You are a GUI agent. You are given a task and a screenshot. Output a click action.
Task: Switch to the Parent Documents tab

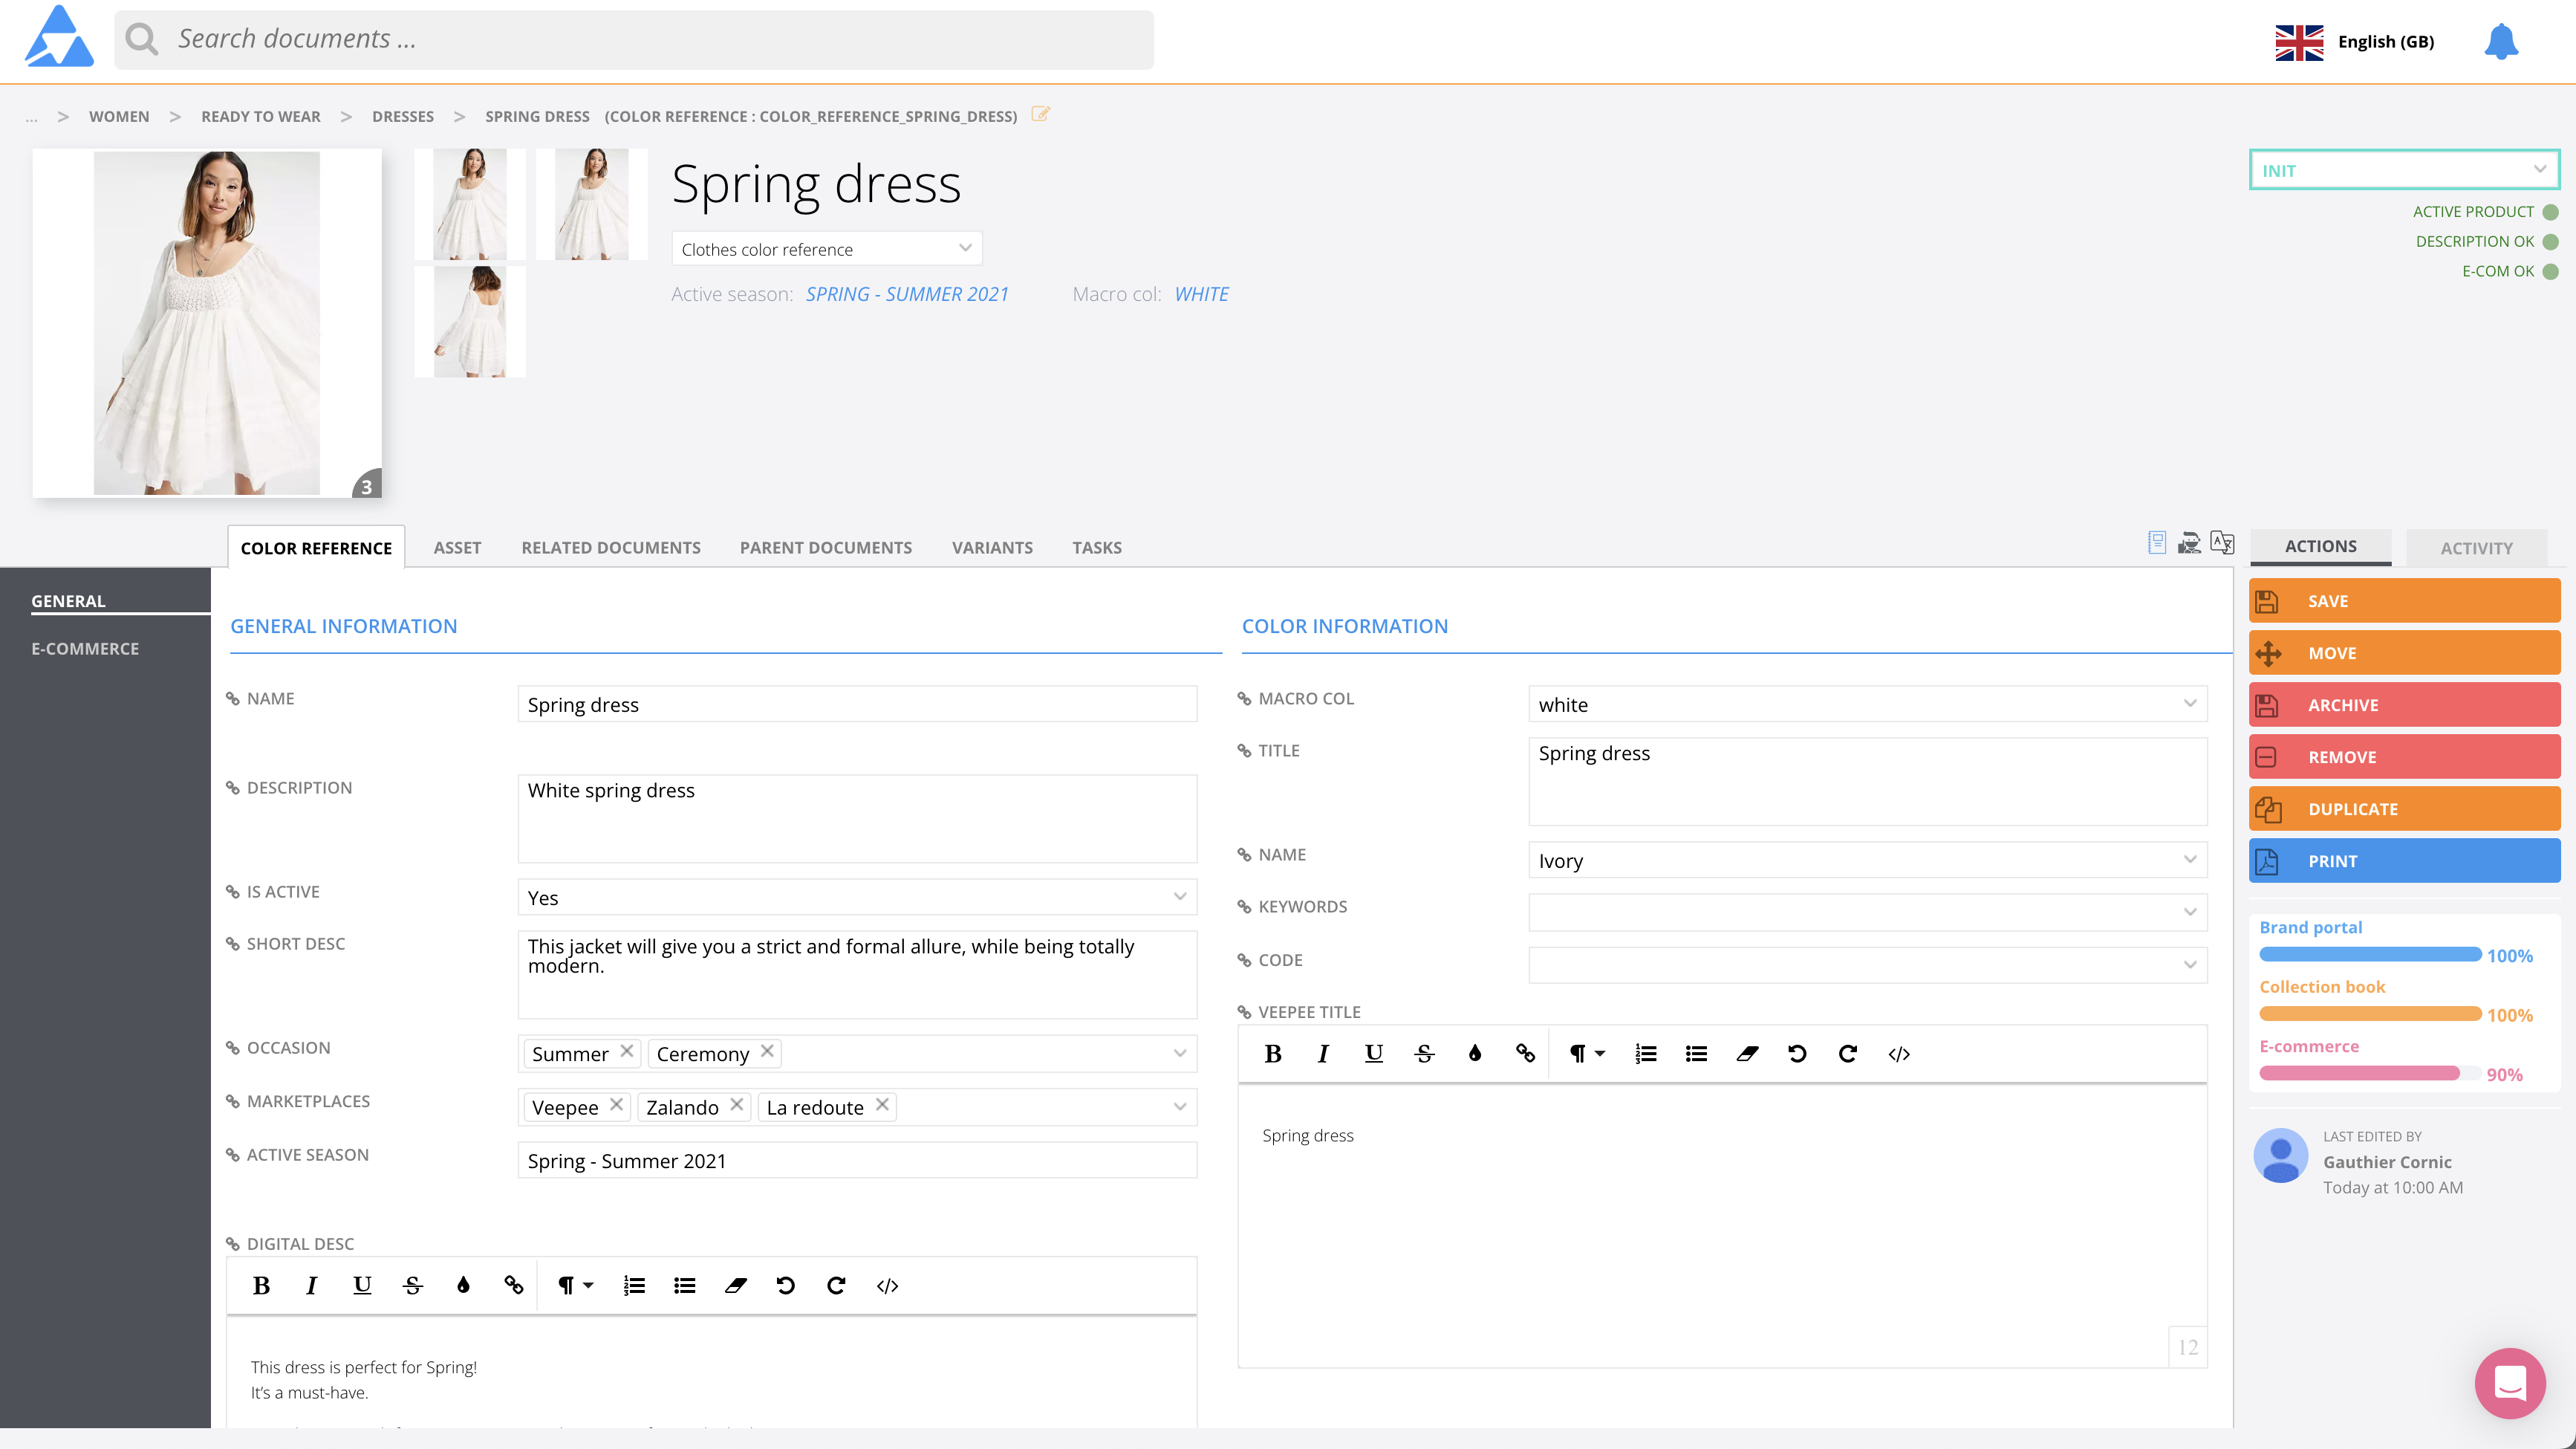[x=825, y=548]
